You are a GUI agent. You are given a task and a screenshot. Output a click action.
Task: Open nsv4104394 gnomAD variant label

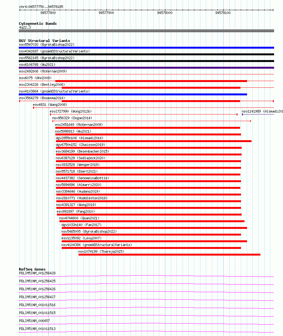pyautogui.click(x=97, y=245)
